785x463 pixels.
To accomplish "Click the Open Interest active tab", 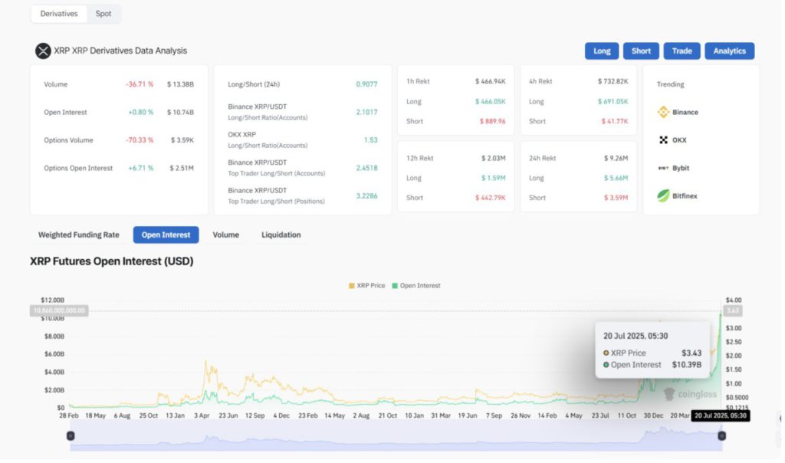I will click(x=166, y=235).
